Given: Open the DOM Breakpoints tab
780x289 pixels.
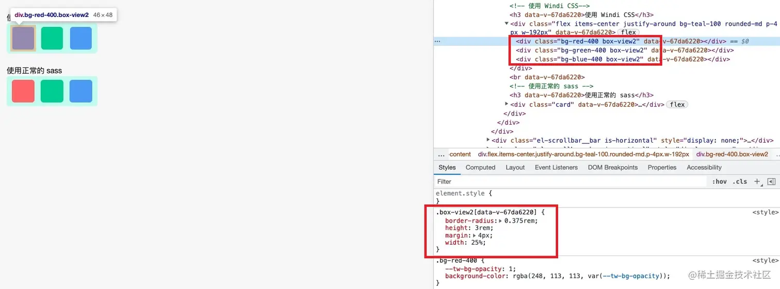Looking at the screenshot, I should (x=613, y=167).
